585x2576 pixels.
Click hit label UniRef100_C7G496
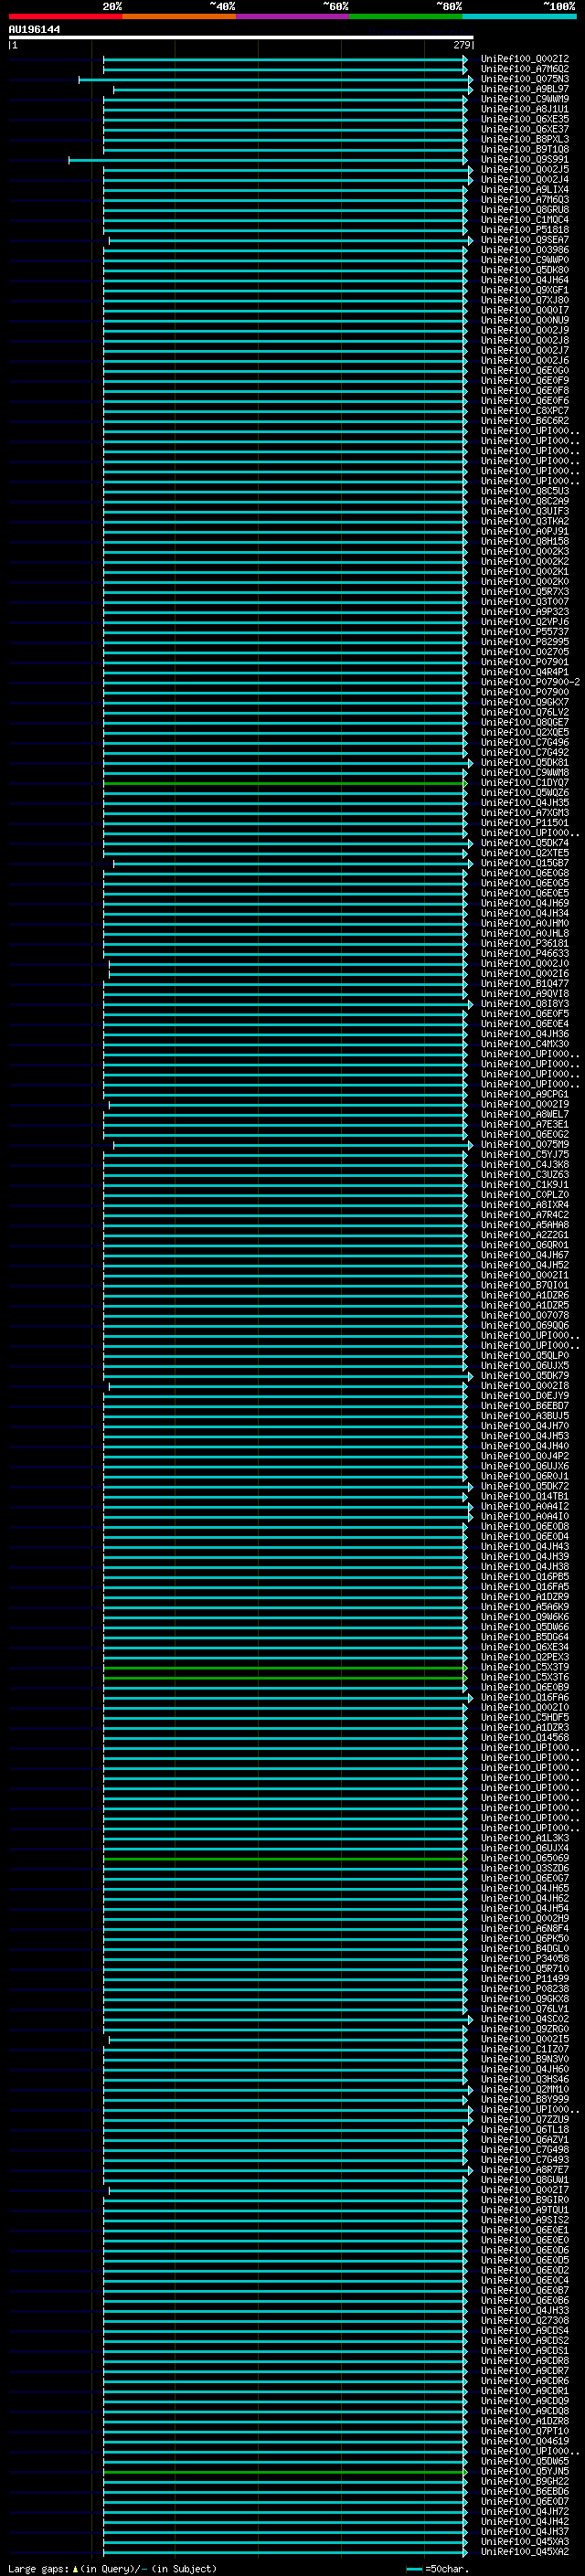[x=524, y=742]
